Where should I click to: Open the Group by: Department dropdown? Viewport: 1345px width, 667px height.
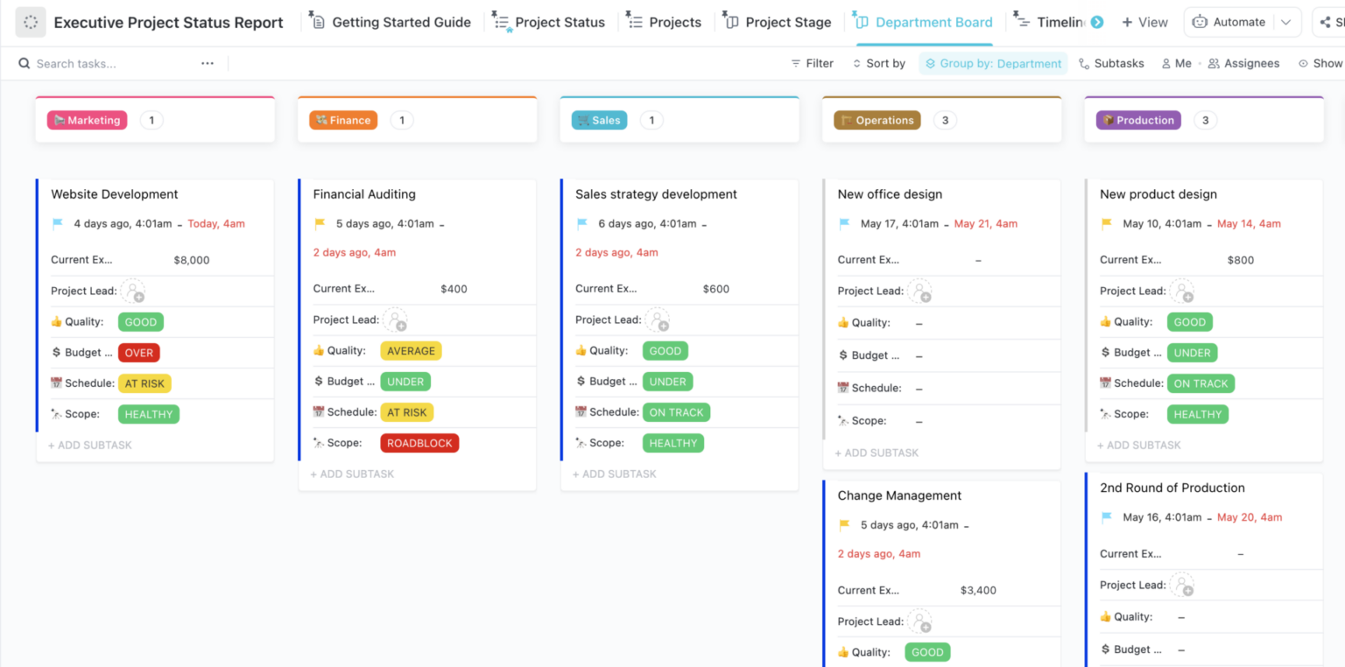click(x=993, y=63)
